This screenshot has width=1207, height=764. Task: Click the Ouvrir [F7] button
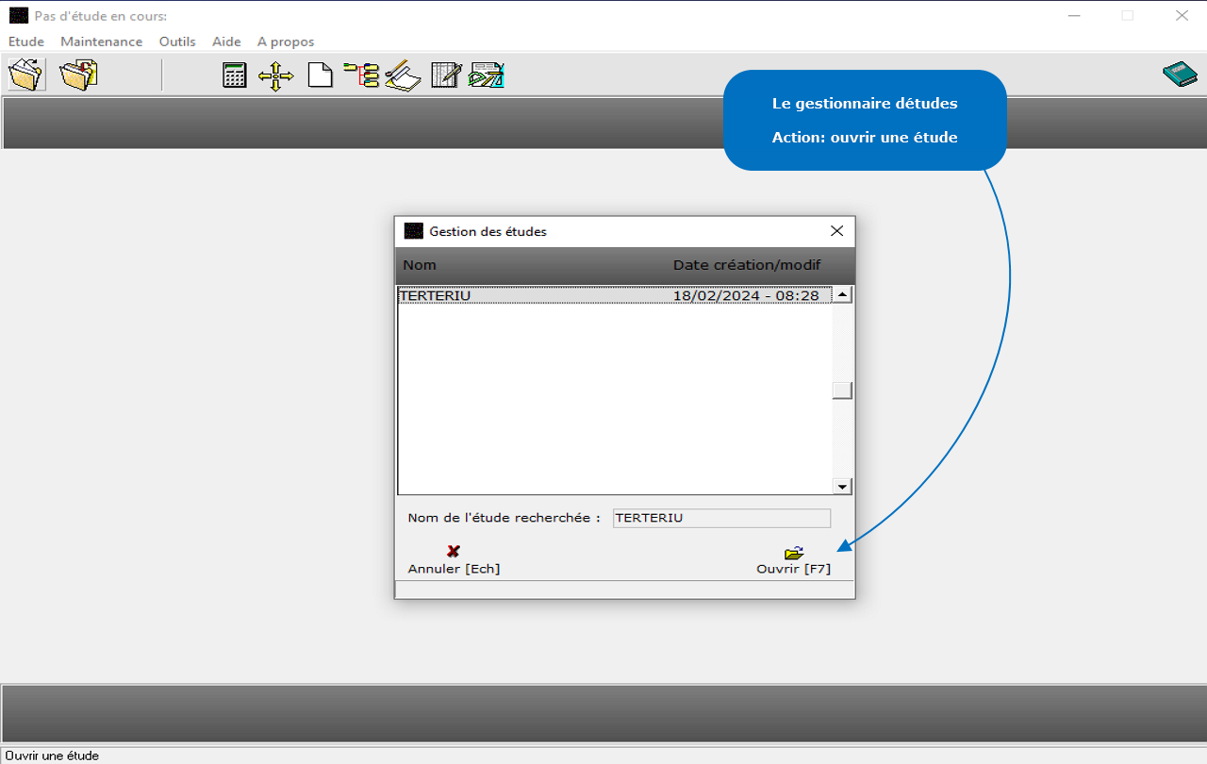(x=793, y=560)
